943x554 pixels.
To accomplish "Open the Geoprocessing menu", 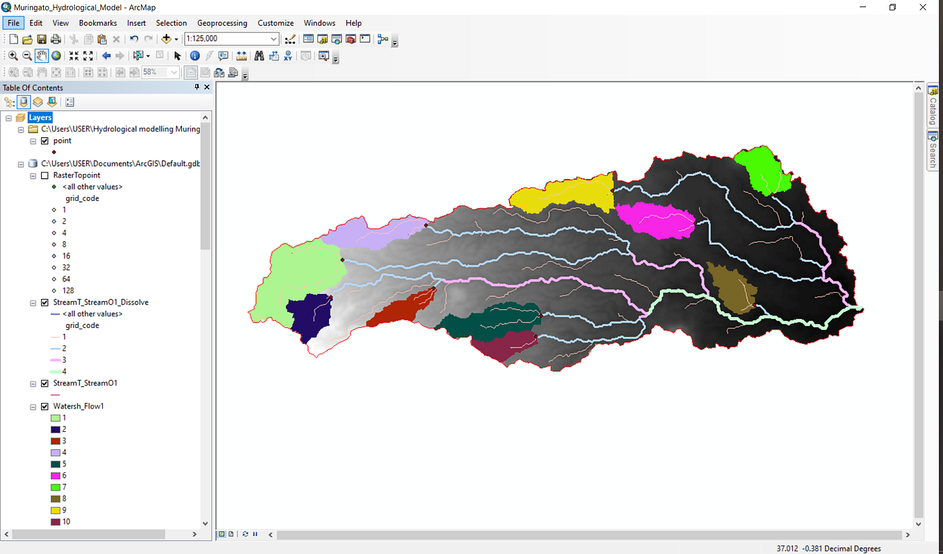I will pyautogui.click(x=222, y=23).
